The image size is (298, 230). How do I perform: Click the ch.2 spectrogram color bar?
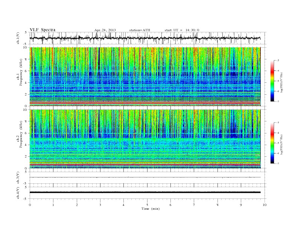pyautogui.click(x=272, y=143)
